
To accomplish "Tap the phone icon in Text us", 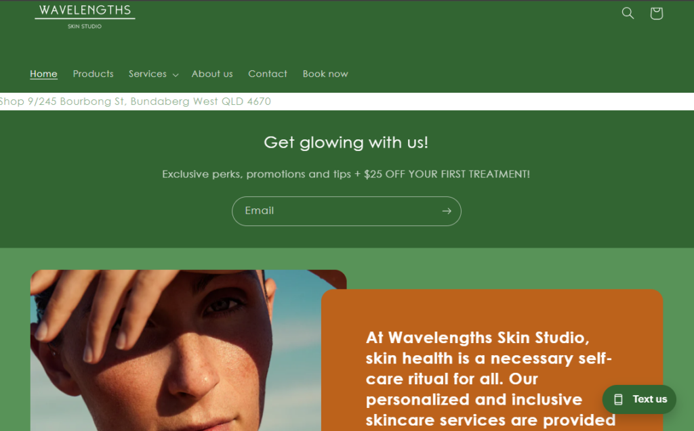I will tap(618, 400).
